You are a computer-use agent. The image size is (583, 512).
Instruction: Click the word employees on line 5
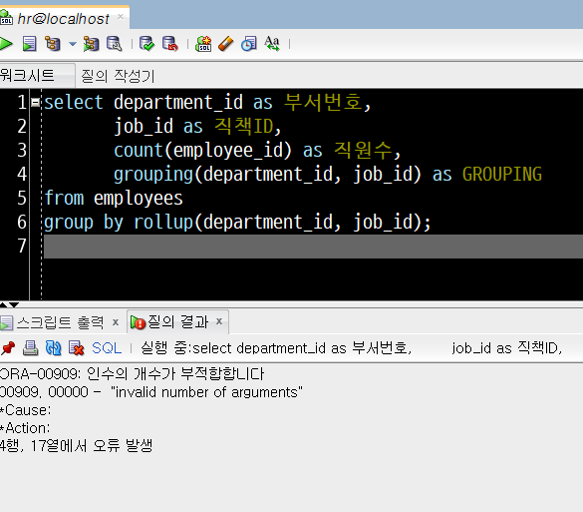(139, 199)
